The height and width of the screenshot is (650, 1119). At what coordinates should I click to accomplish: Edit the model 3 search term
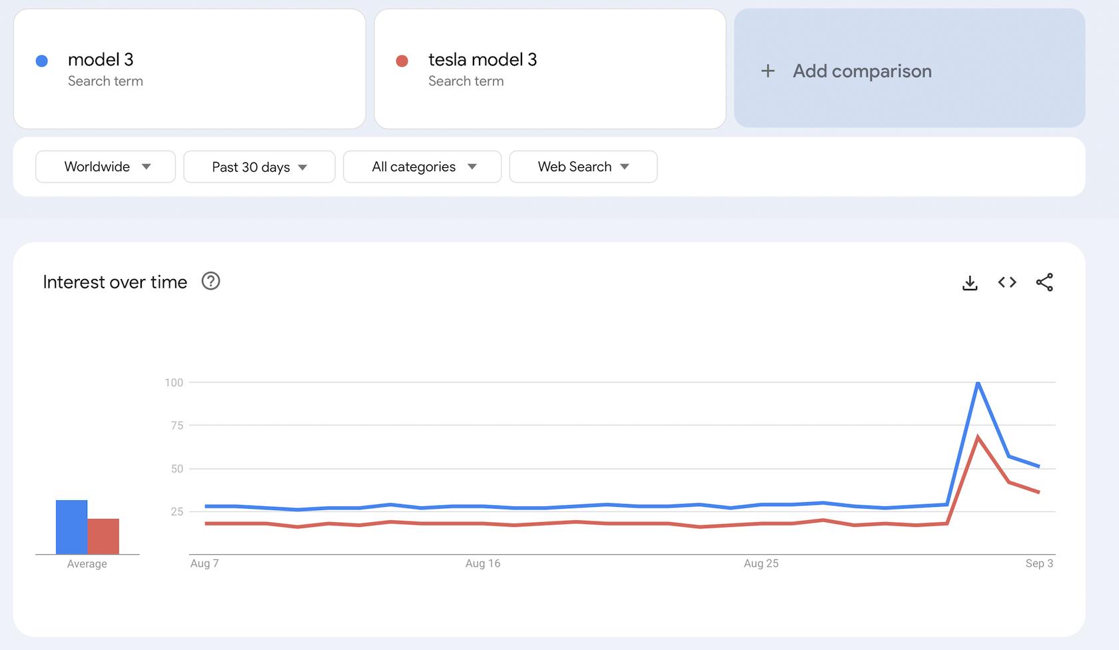point(101,60)
